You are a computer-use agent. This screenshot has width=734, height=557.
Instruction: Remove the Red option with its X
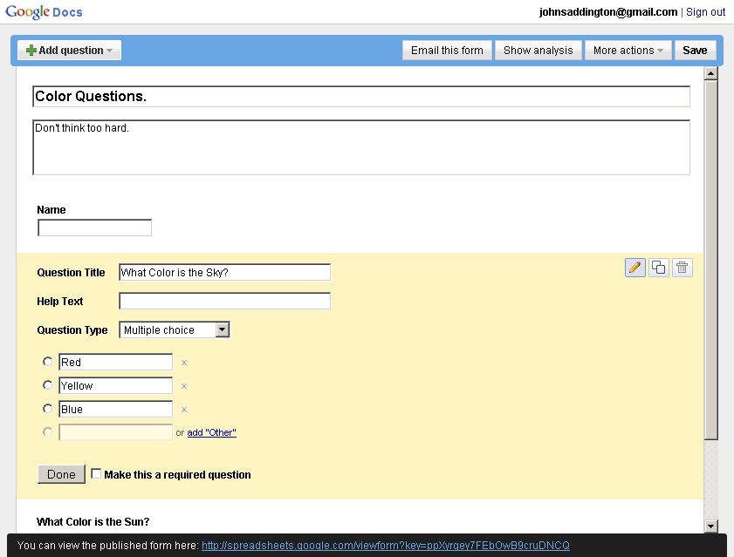(x=184, y=363)
